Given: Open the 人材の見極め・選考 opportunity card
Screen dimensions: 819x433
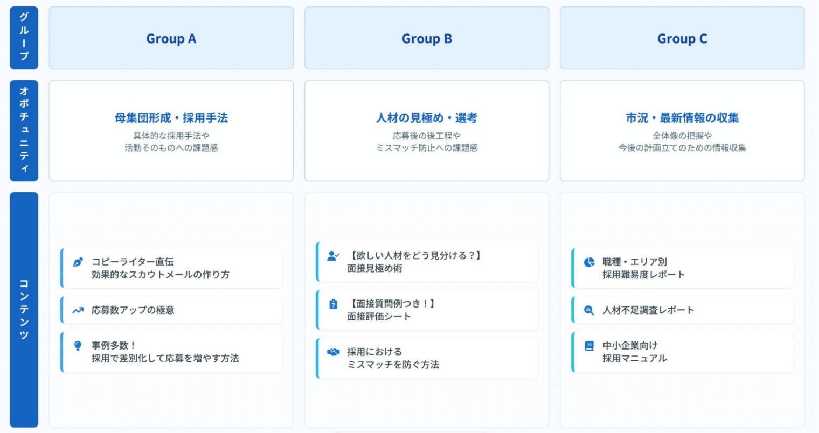Looking at the screenshot, I should [x=427, y=131].
